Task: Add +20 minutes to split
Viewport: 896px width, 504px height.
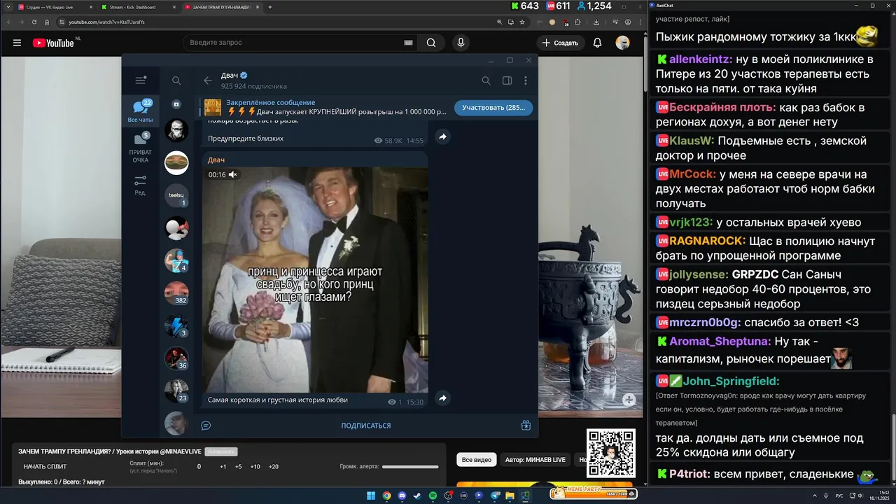Action: (x=273, y=467)
